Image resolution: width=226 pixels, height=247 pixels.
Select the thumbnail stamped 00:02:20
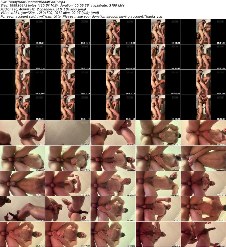(x=68, y=82)
